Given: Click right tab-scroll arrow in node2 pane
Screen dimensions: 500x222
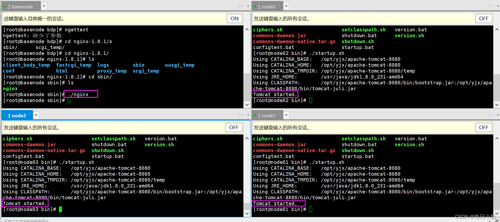Looking at the screenshot, I should point(492,6).
